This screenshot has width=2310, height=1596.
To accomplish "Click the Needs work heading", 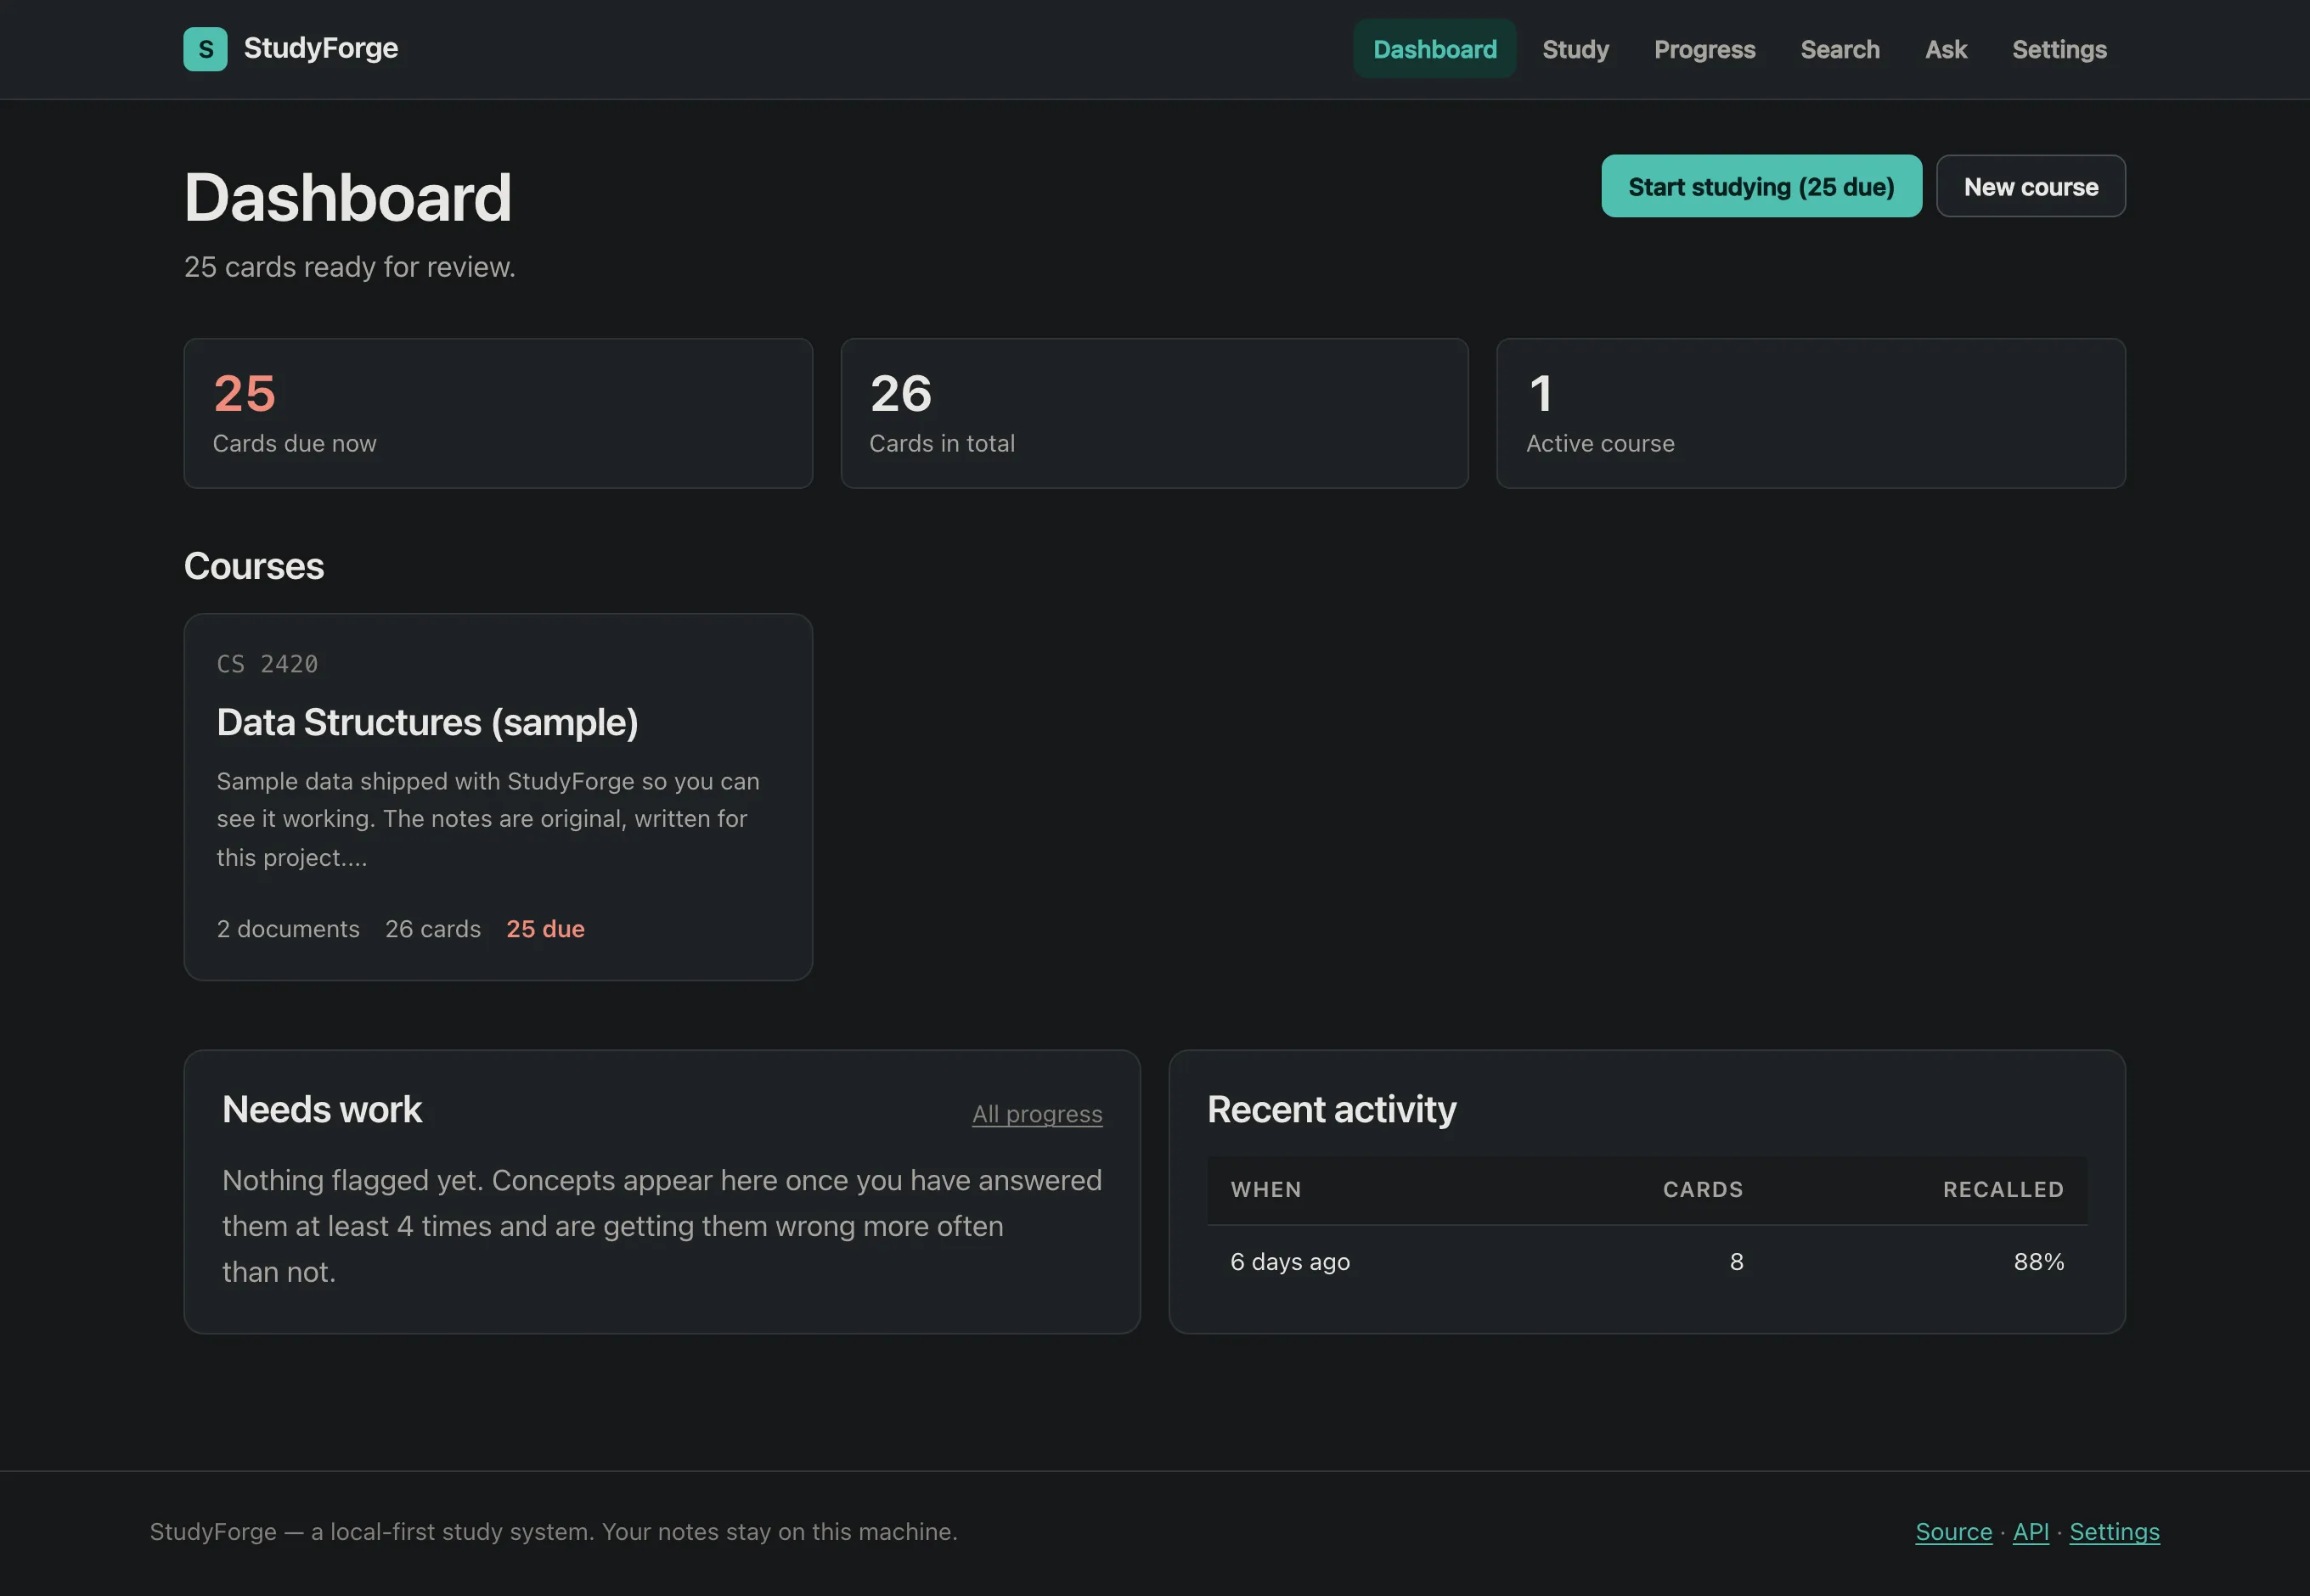I will pyautogui.click(x=322, y=1109).
